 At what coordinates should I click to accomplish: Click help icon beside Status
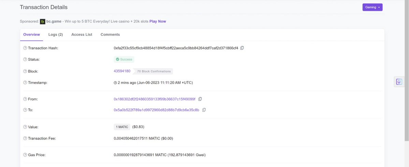pyautogui.click(x=25, y=59)
